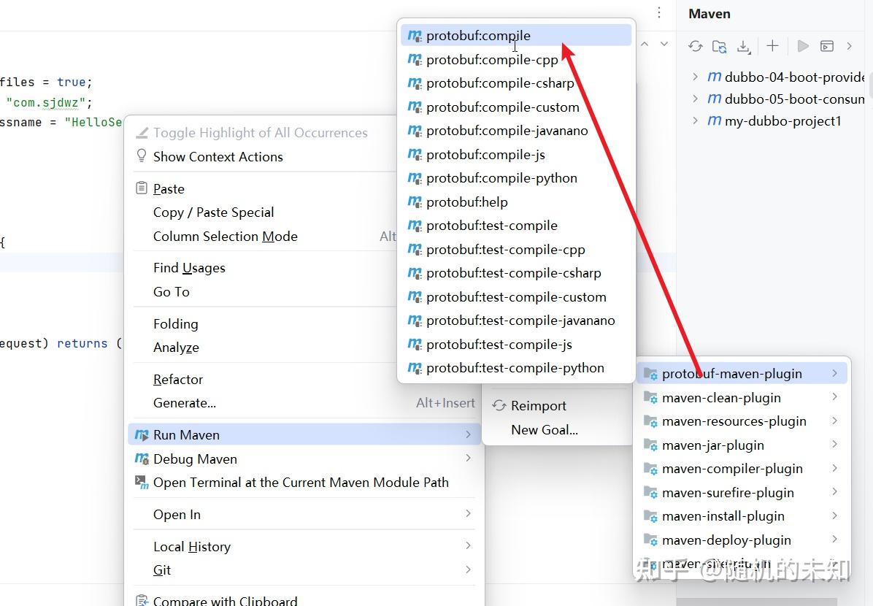The width and height of the screenshot is (873, 606).
Task: Open editor tab's three-dot options menu
Action: [x=659, y=12]
